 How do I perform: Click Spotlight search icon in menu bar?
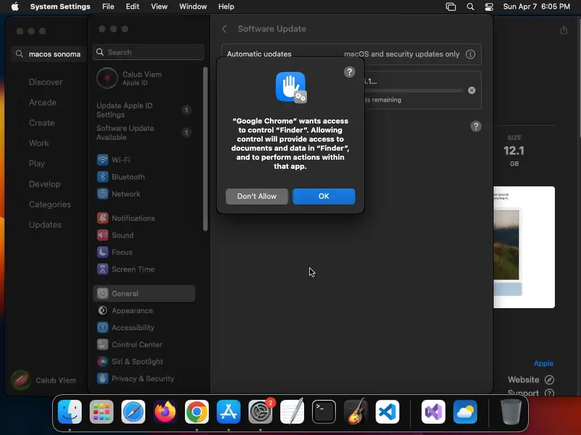[470, 7]
